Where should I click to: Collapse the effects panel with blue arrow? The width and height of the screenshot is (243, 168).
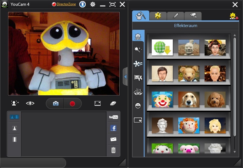tap(125, 77)
